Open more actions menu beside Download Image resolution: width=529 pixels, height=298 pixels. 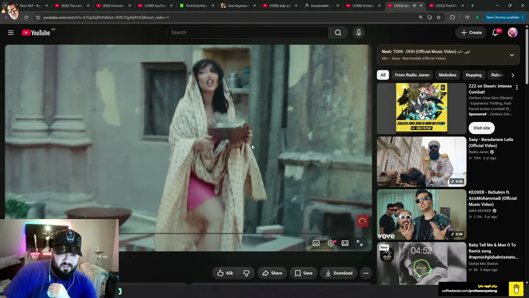366,273
